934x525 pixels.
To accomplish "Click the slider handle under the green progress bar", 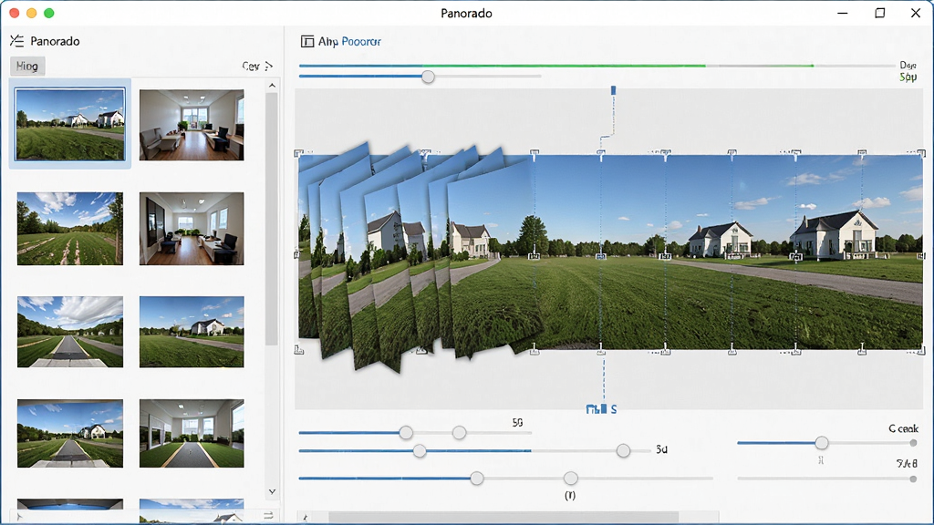I will 428,77.
